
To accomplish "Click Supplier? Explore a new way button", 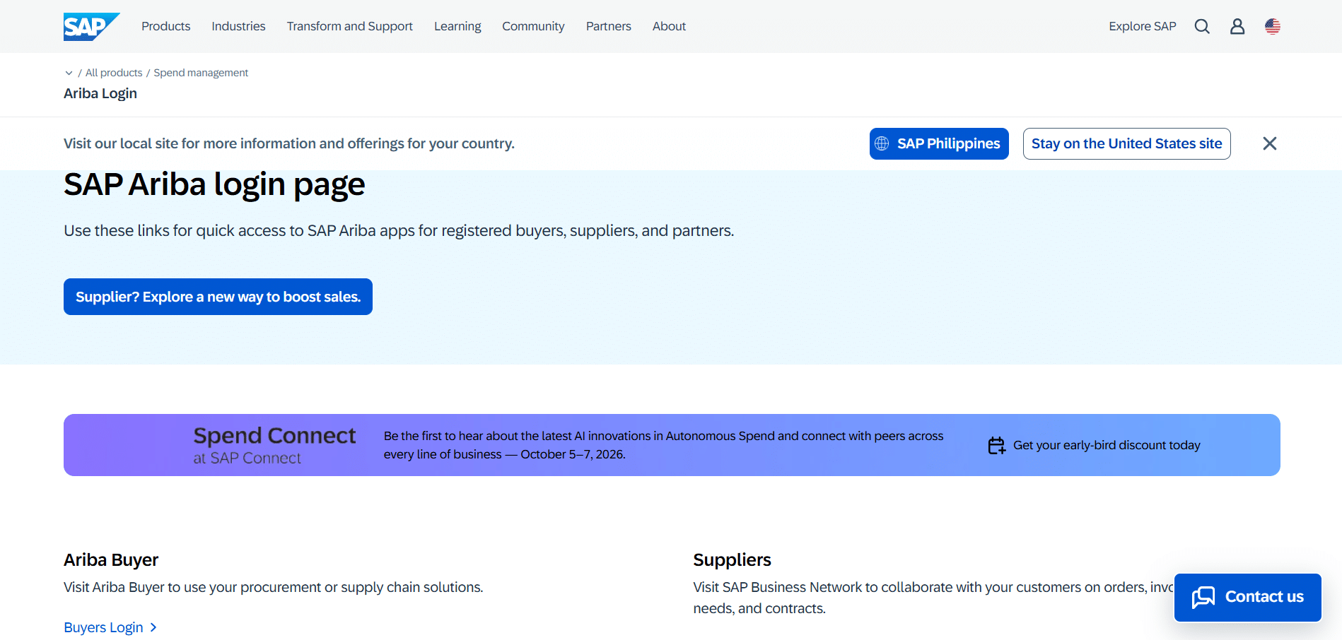I will coord(218,297).
